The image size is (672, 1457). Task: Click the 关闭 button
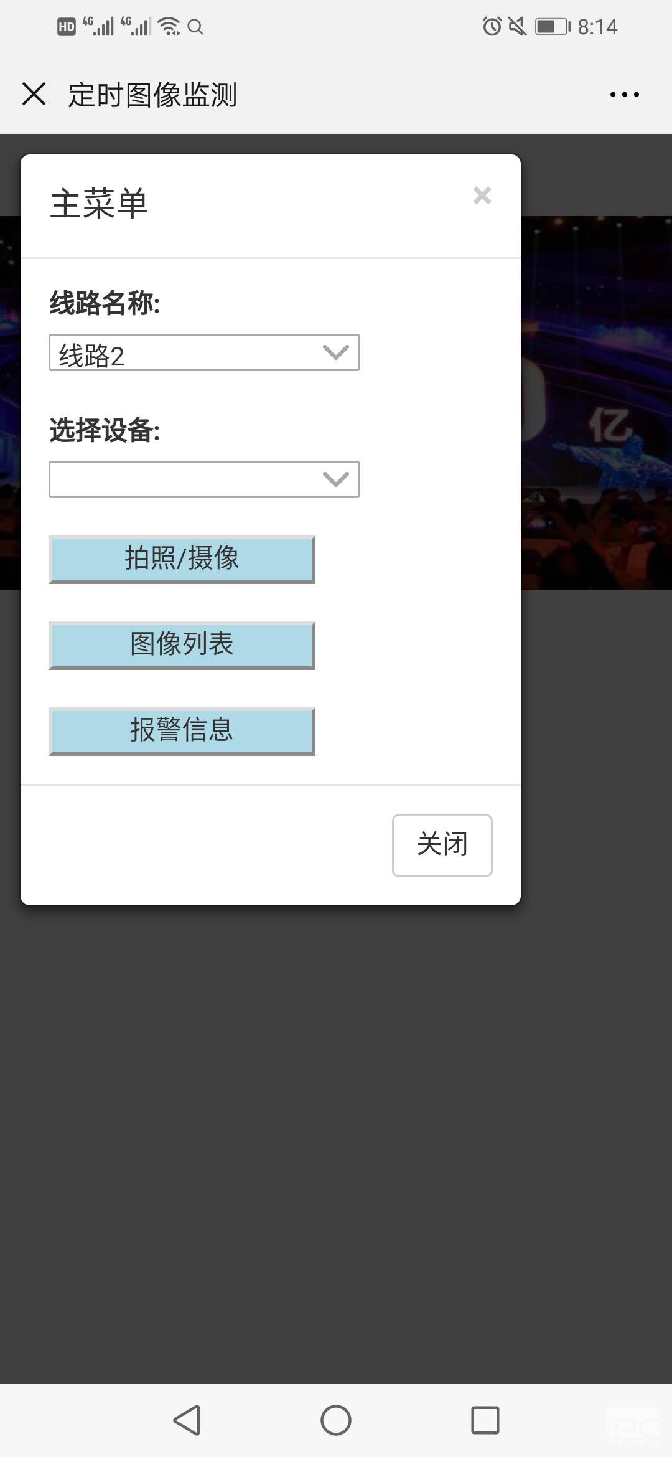click(442, 846)
